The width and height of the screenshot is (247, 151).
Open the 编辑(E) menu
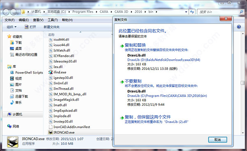pos(23,20)
